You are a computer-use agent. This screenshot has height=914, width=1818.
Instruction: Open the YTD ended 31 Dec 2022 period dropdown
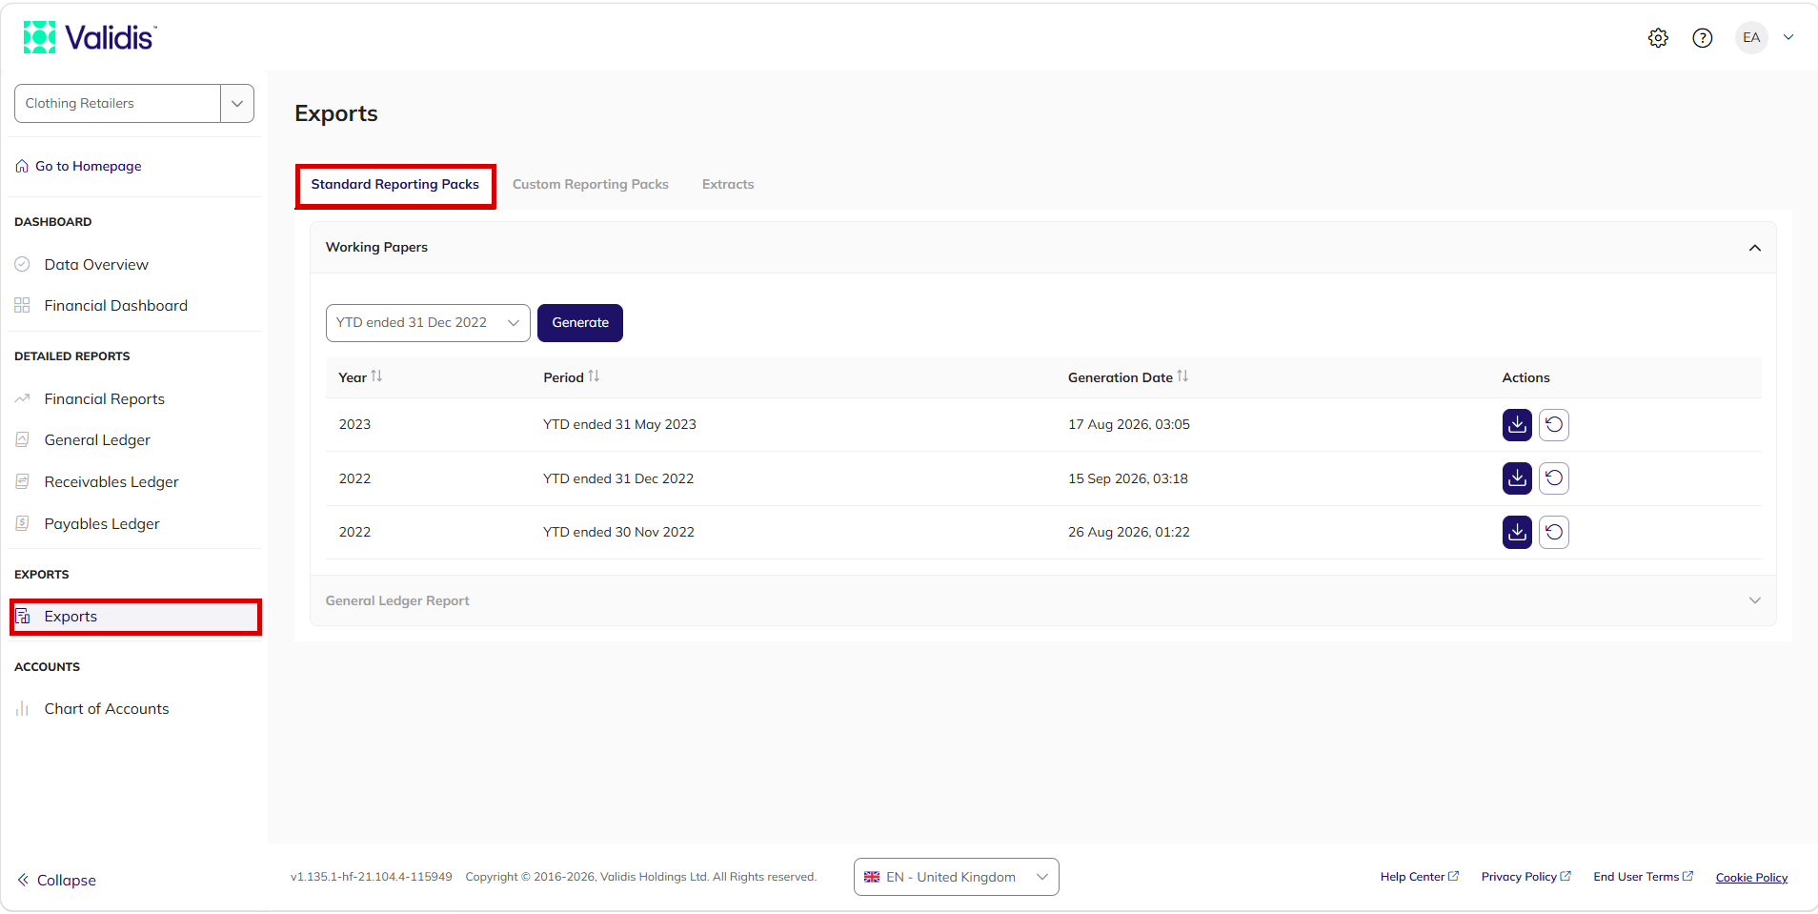pyautogui.click(x=428, y=323)
